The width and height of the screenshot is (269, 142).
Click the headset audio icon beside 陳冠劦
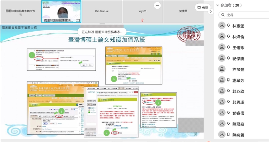[228, 123]
